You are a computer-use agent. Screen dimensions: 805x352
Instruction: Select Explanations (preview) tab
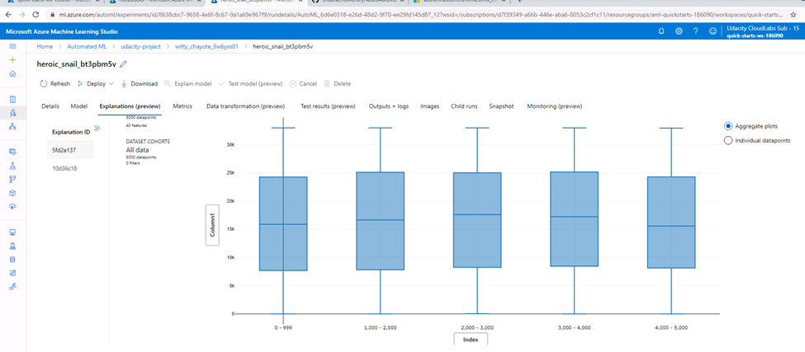[x=130, y=106]
